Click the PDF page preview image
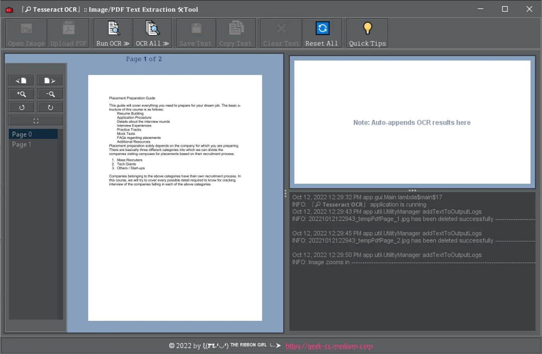542x354 pixels. tap(175, 198)
